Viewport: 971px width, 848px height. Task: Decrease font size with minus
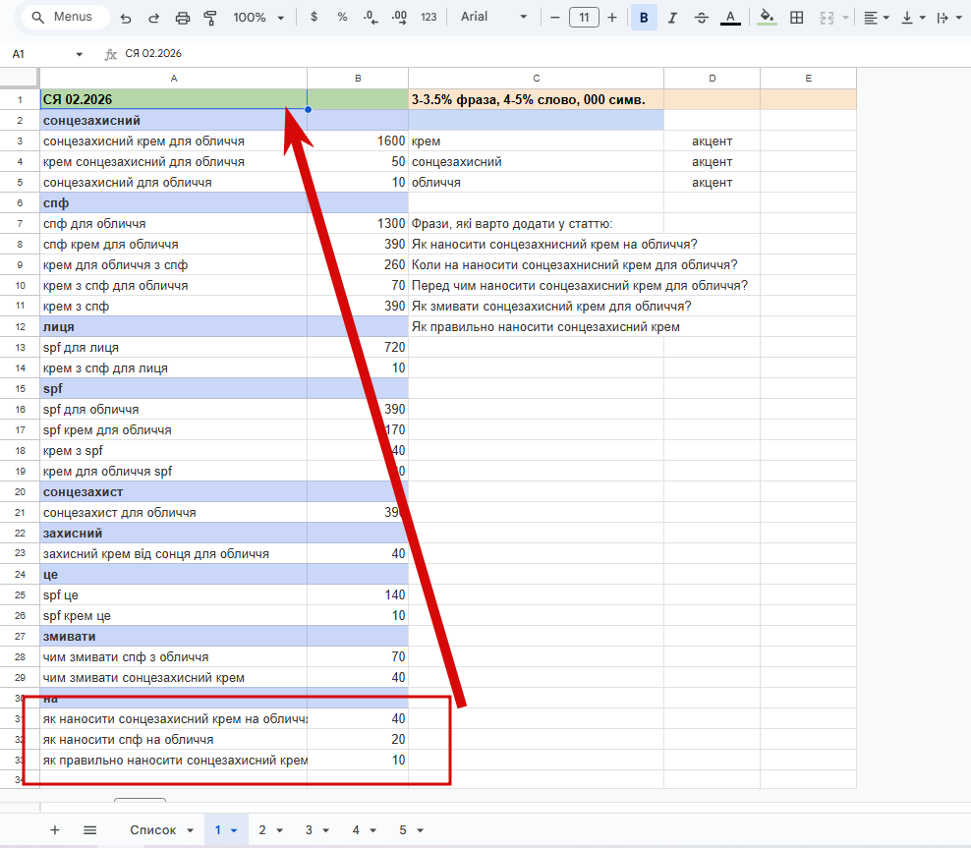(555, 18)
